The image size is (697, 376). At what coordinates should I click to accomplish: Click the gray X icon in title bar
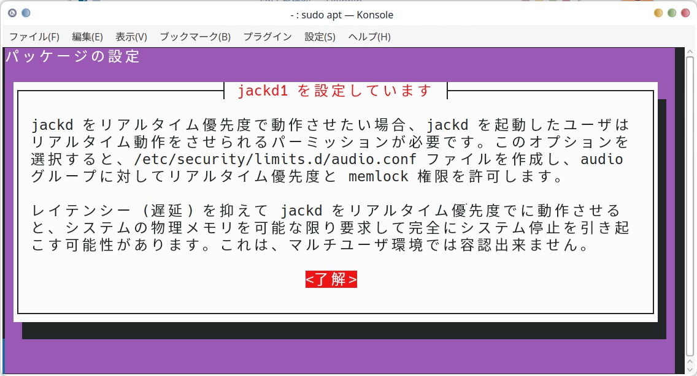click(12, 13)
